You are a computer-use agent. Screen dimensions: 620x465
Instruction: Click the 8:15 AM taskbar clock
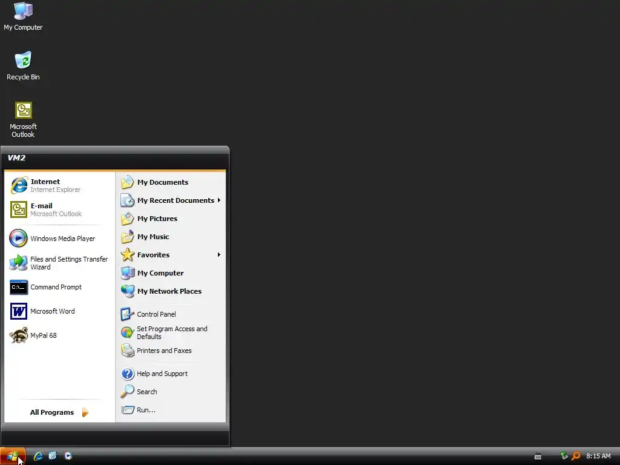click(x=598, y=456)
